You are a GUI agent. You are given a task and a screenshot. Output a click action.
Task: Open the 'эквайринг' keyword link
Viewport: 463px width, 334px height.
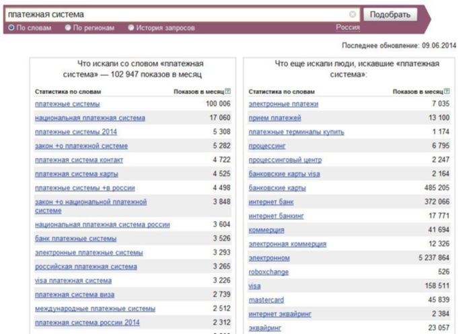click(x=265, y=328)
